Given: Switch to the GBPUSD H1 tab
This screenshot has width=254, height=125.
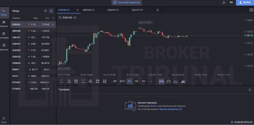Looking at the screenshot, I should 93,10.
